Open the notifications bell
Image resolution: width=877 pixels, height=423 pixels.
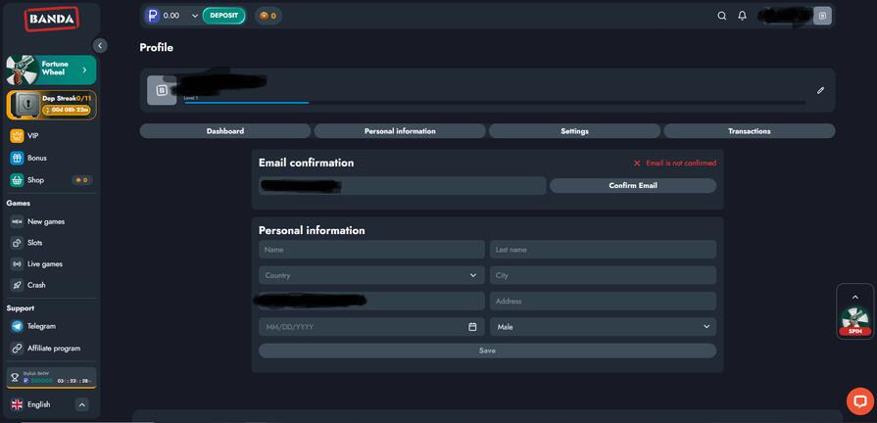pyautogui.click(x=742, y=16)
